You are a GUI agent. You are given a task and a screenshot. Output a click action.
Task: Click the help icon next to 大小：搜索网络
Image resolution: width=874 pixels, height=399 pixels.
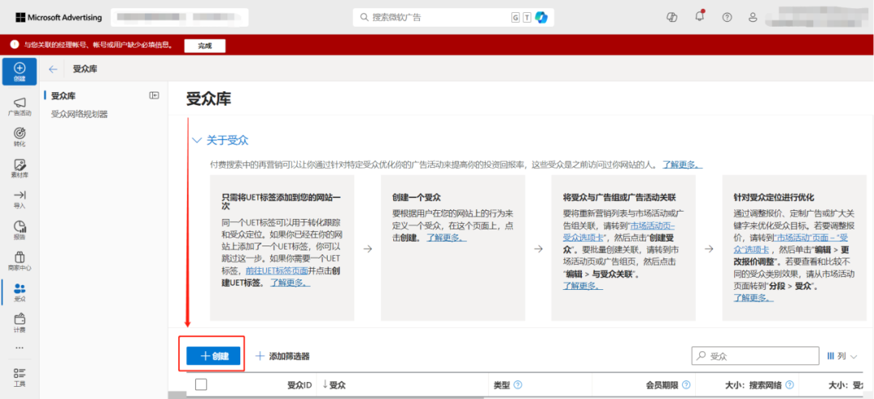tap(789, 384)
